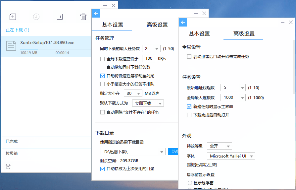
Task: Open the 正在下载 (1) list
Action: coord(17,30)
